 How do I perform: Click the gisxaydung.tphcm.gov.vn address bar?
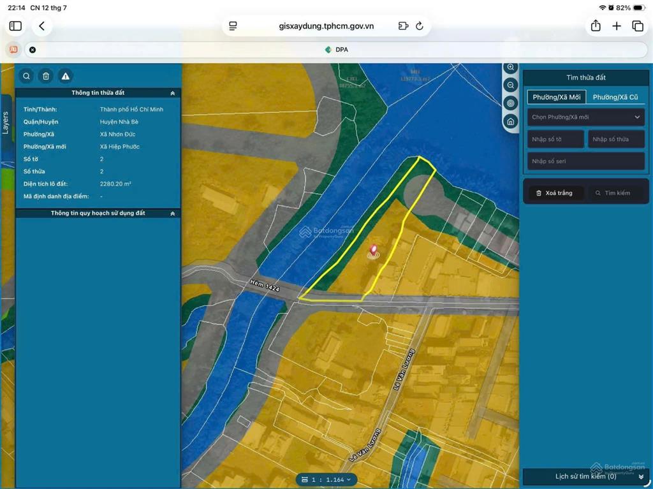326,26
